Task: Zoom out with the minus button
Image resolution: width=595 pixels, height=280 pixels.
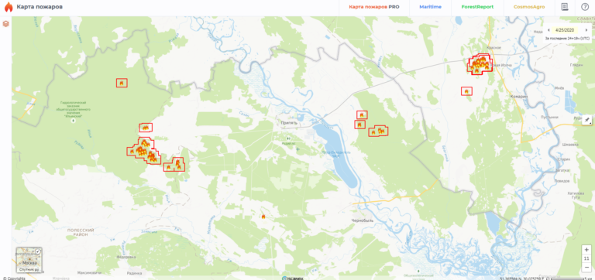Action: (x=586, y=267)
